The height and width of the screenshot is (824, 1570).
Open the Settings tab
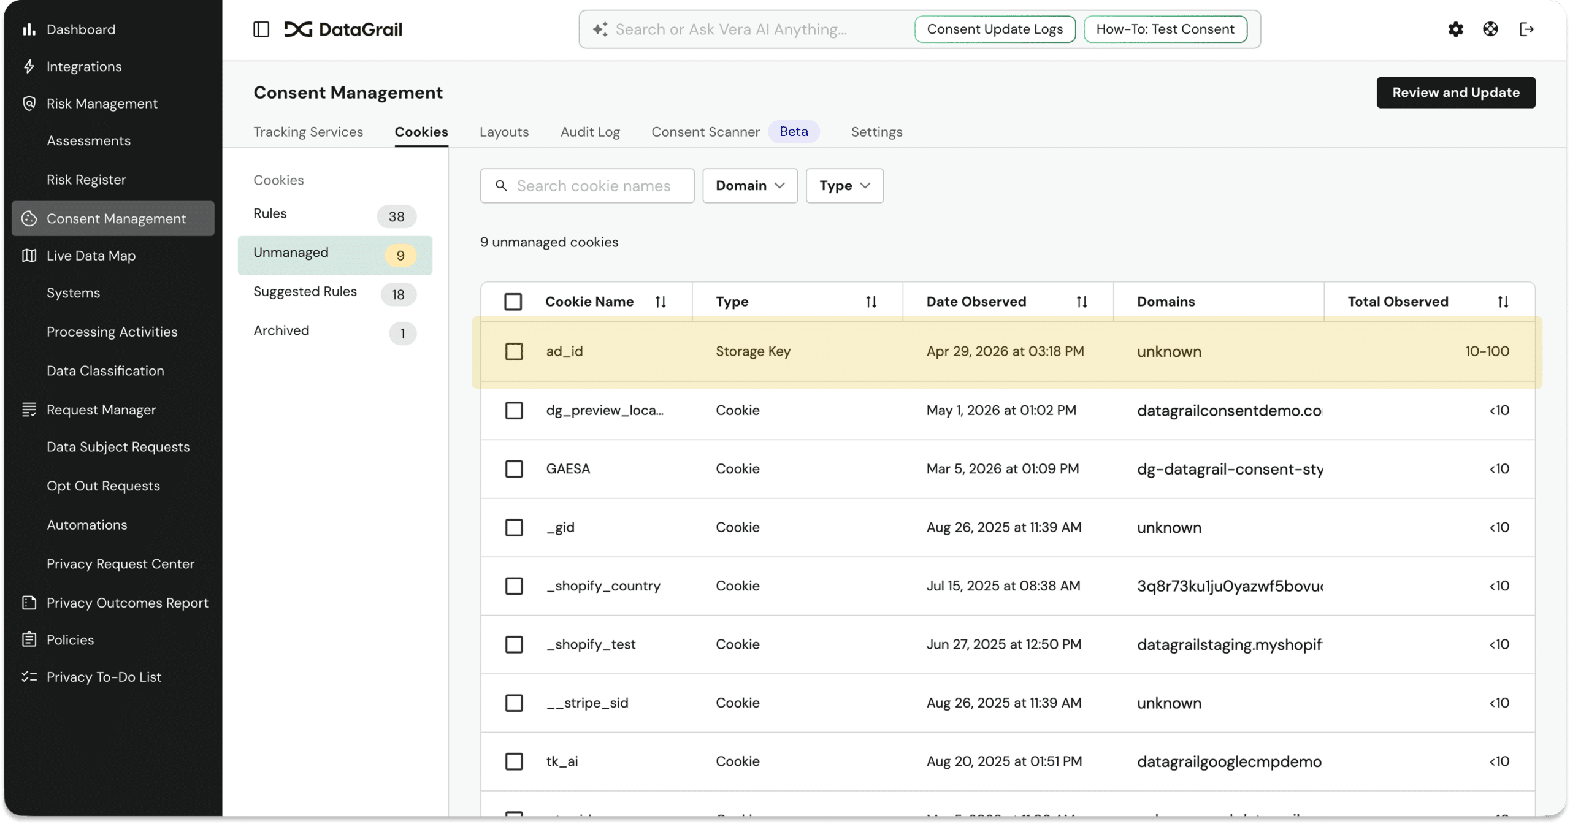point(876,132)
